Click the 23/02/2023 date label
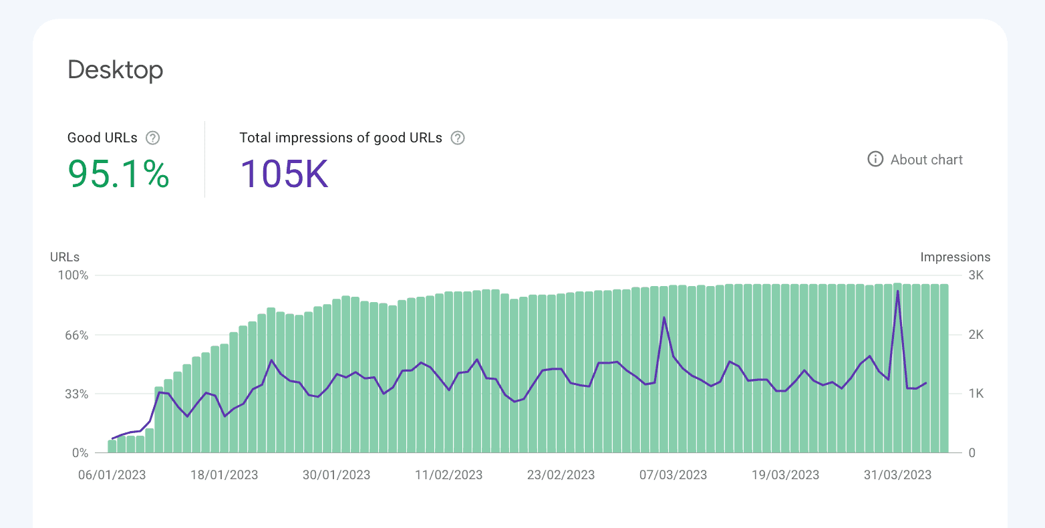Viewport: 1045px width, 528px height. click(x=561, y=475)
